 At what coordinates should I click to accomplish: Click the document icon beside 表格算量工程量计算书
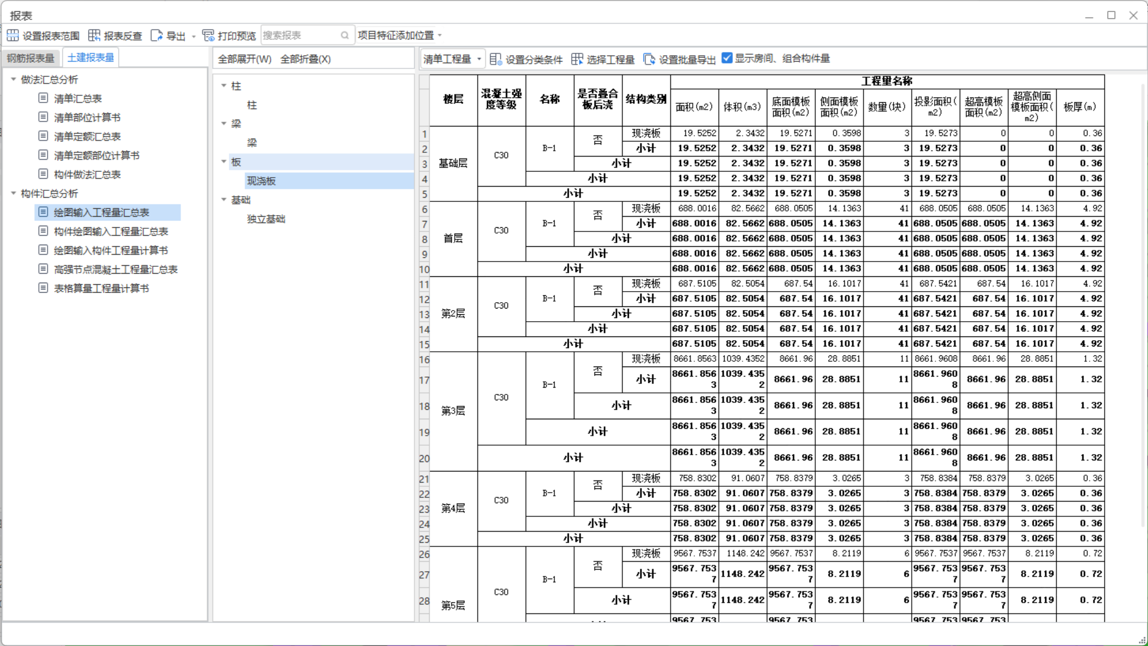[43, 288]
